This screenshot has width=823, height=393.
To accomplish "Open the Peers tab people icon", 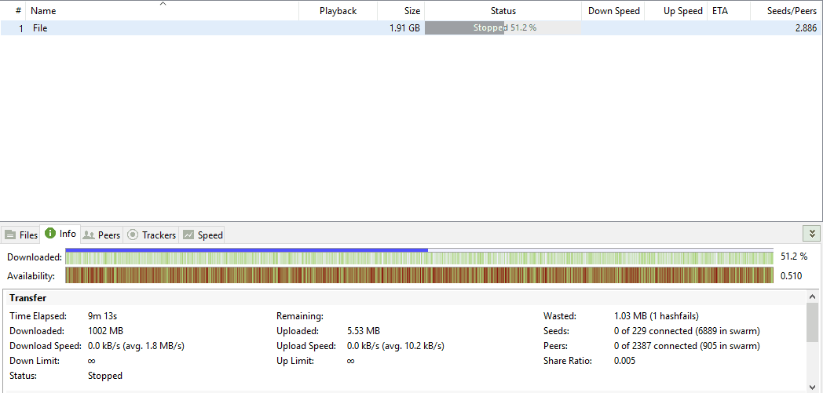I will click(x=89, y=235).
